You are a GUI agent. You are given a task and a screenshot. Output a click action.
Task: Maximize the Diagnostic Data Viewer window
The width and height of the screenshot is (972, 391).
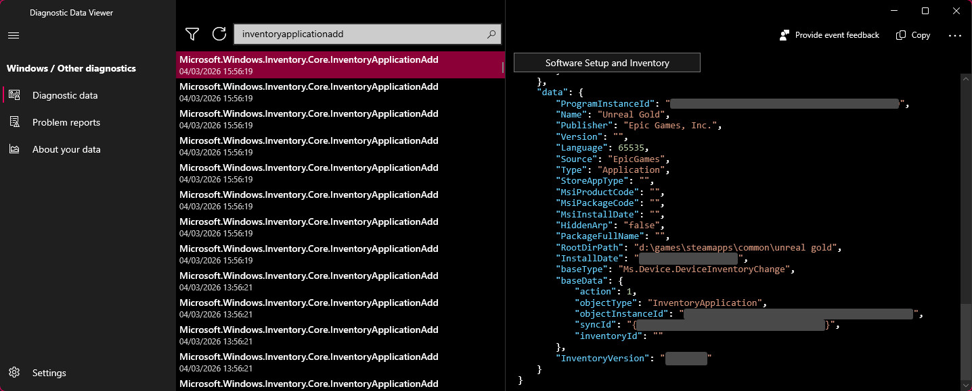[925, 11]
